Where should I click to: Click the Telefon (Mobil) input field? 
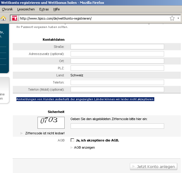coord(117,89)
